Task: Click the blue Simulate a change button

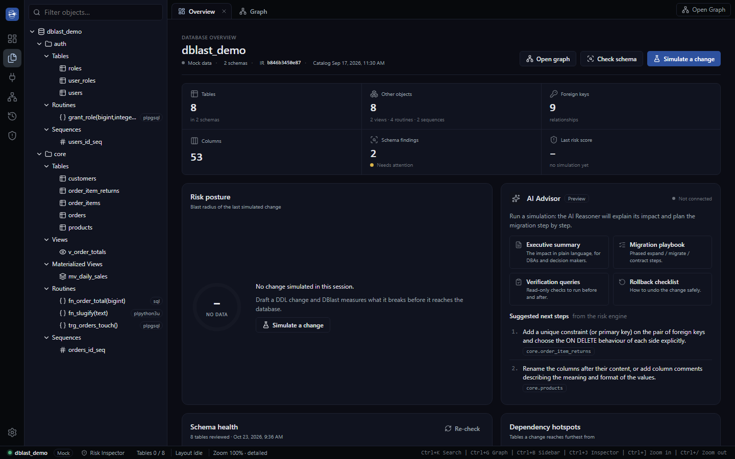Action: tap(684, 59)
